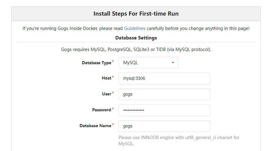Click the red asterisk beside Password
The image size is (273, 151).
pyautogui.click(x=113, y=109)
